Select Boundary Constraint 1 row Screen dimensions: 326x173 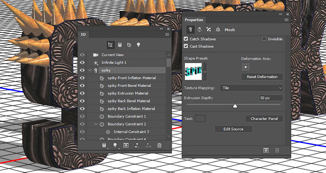[x=126, y=116]
